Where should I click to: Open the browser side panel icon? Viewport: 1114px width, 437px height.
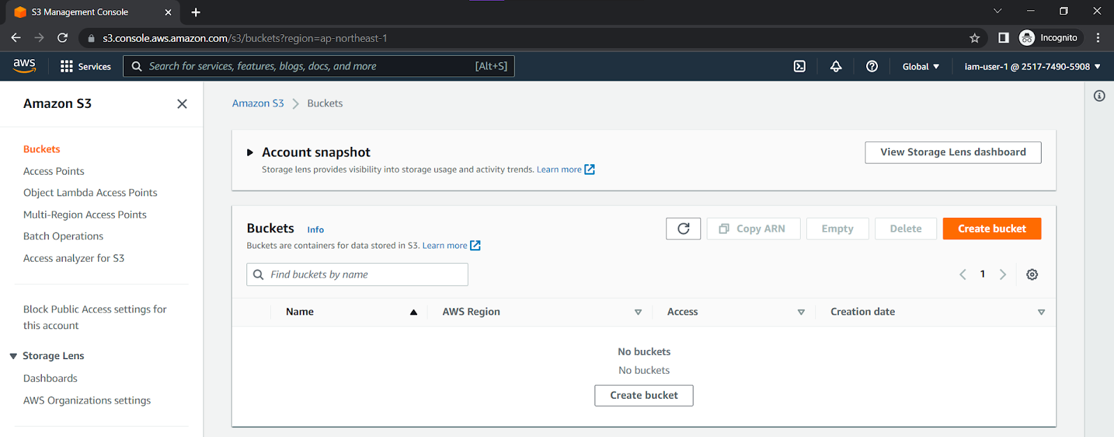[x=1003, y=38]
